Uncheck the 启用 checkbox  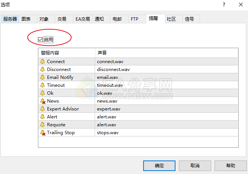(x=40, y=39)
